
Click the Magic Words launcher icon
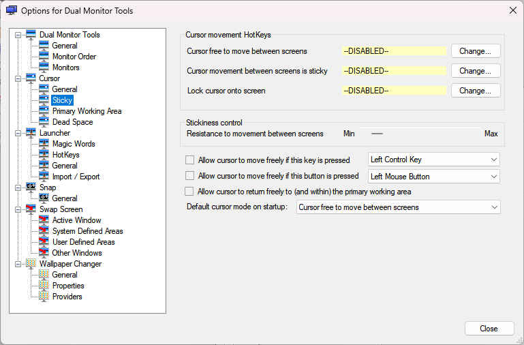[44, 144]
